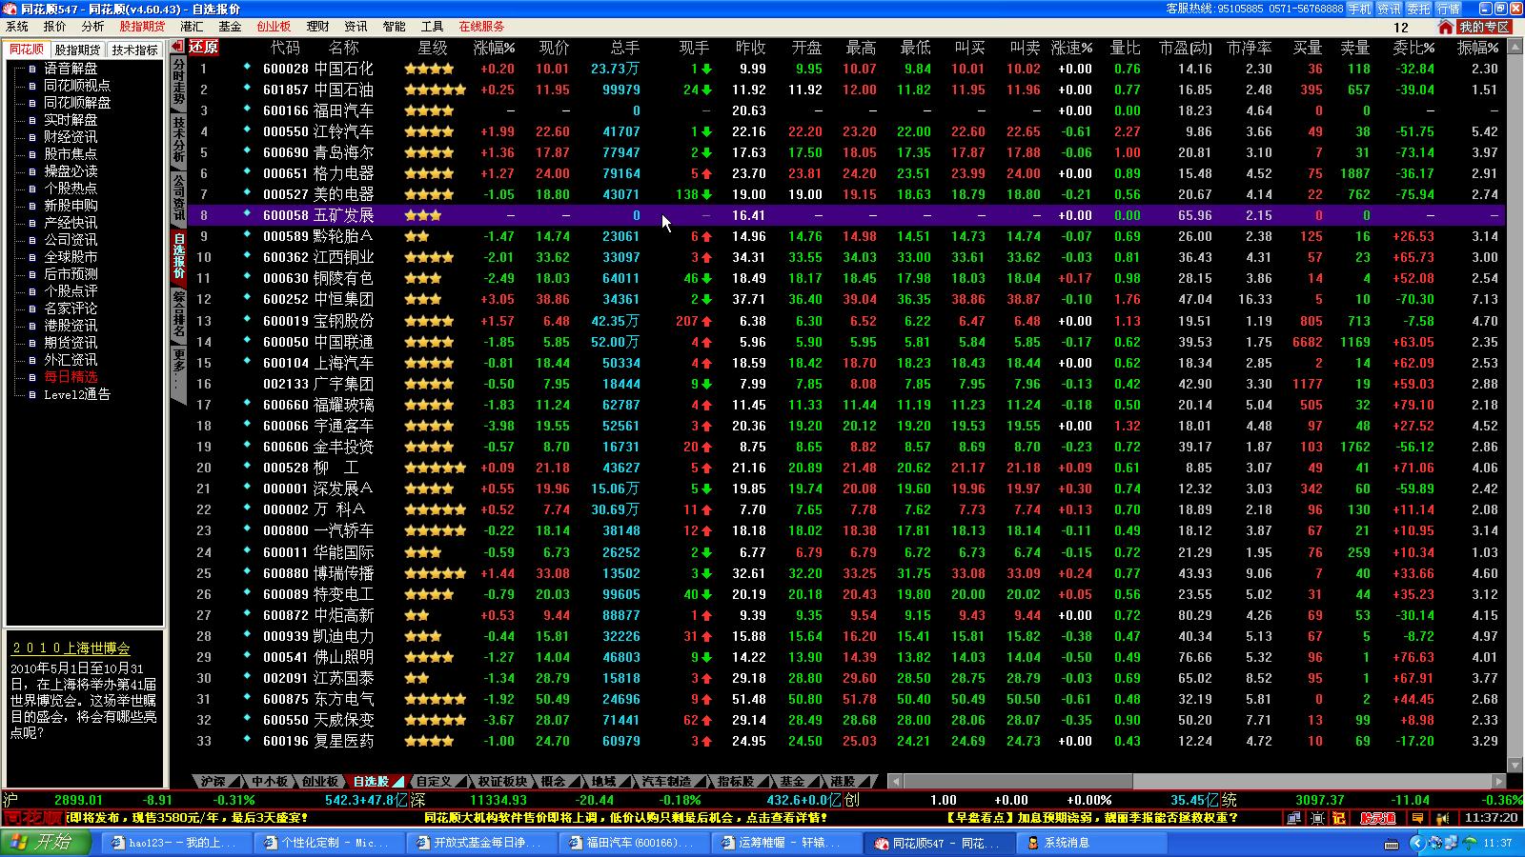Click the red collapse-panel arrow icon beside 还原
Screen dimensions: 1525x857
178,47
